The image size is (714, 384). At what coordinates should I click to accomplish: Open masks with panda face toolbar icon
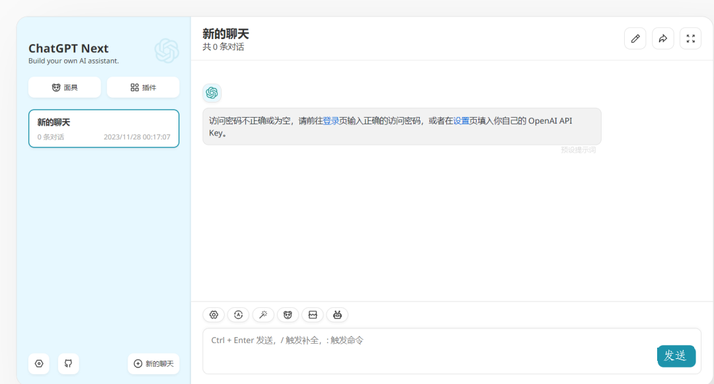pyautogui.click(x=288, y=315)
